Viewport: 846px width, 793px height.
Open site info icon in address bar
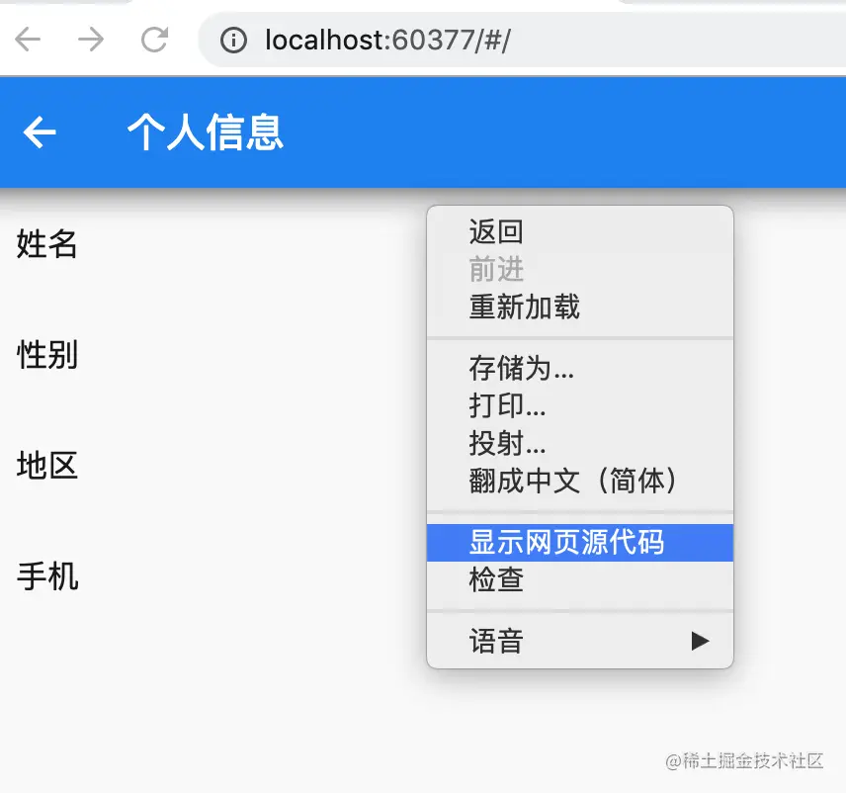[x=233, y=40]
